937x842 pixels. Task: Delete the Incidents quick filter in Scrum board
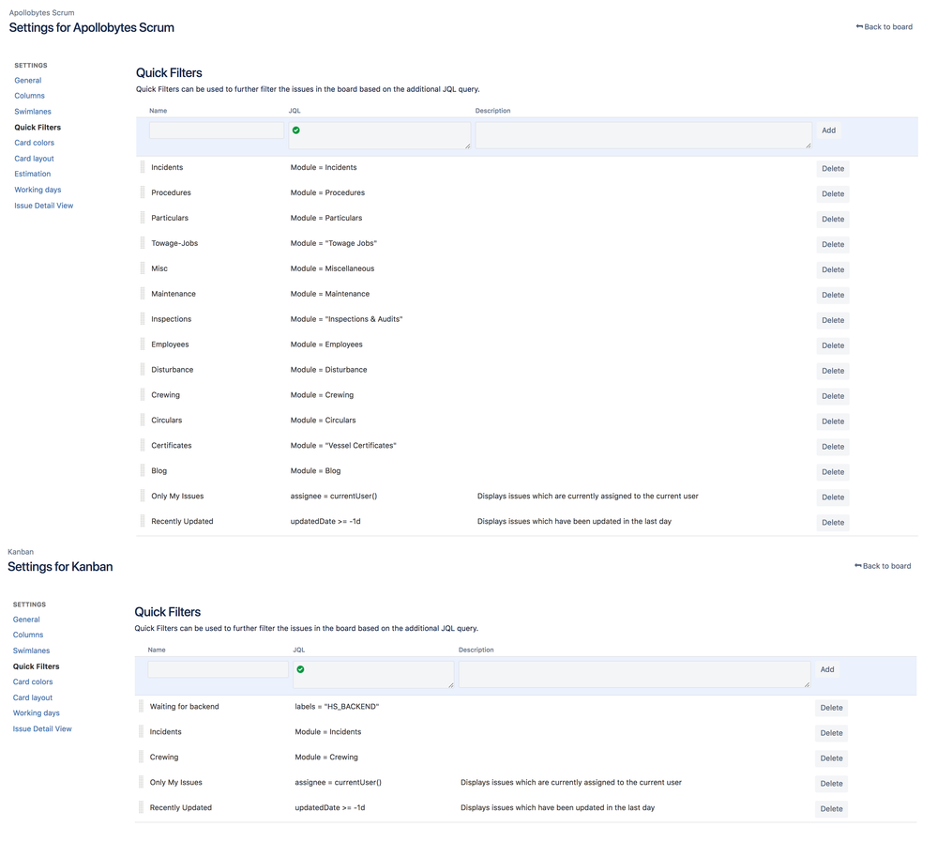point(833,169)
